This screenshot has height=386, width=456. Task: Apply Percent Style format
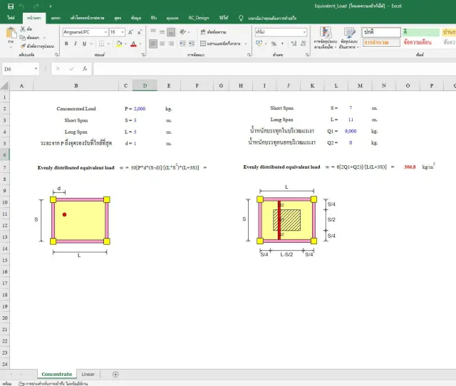(274, 43)
